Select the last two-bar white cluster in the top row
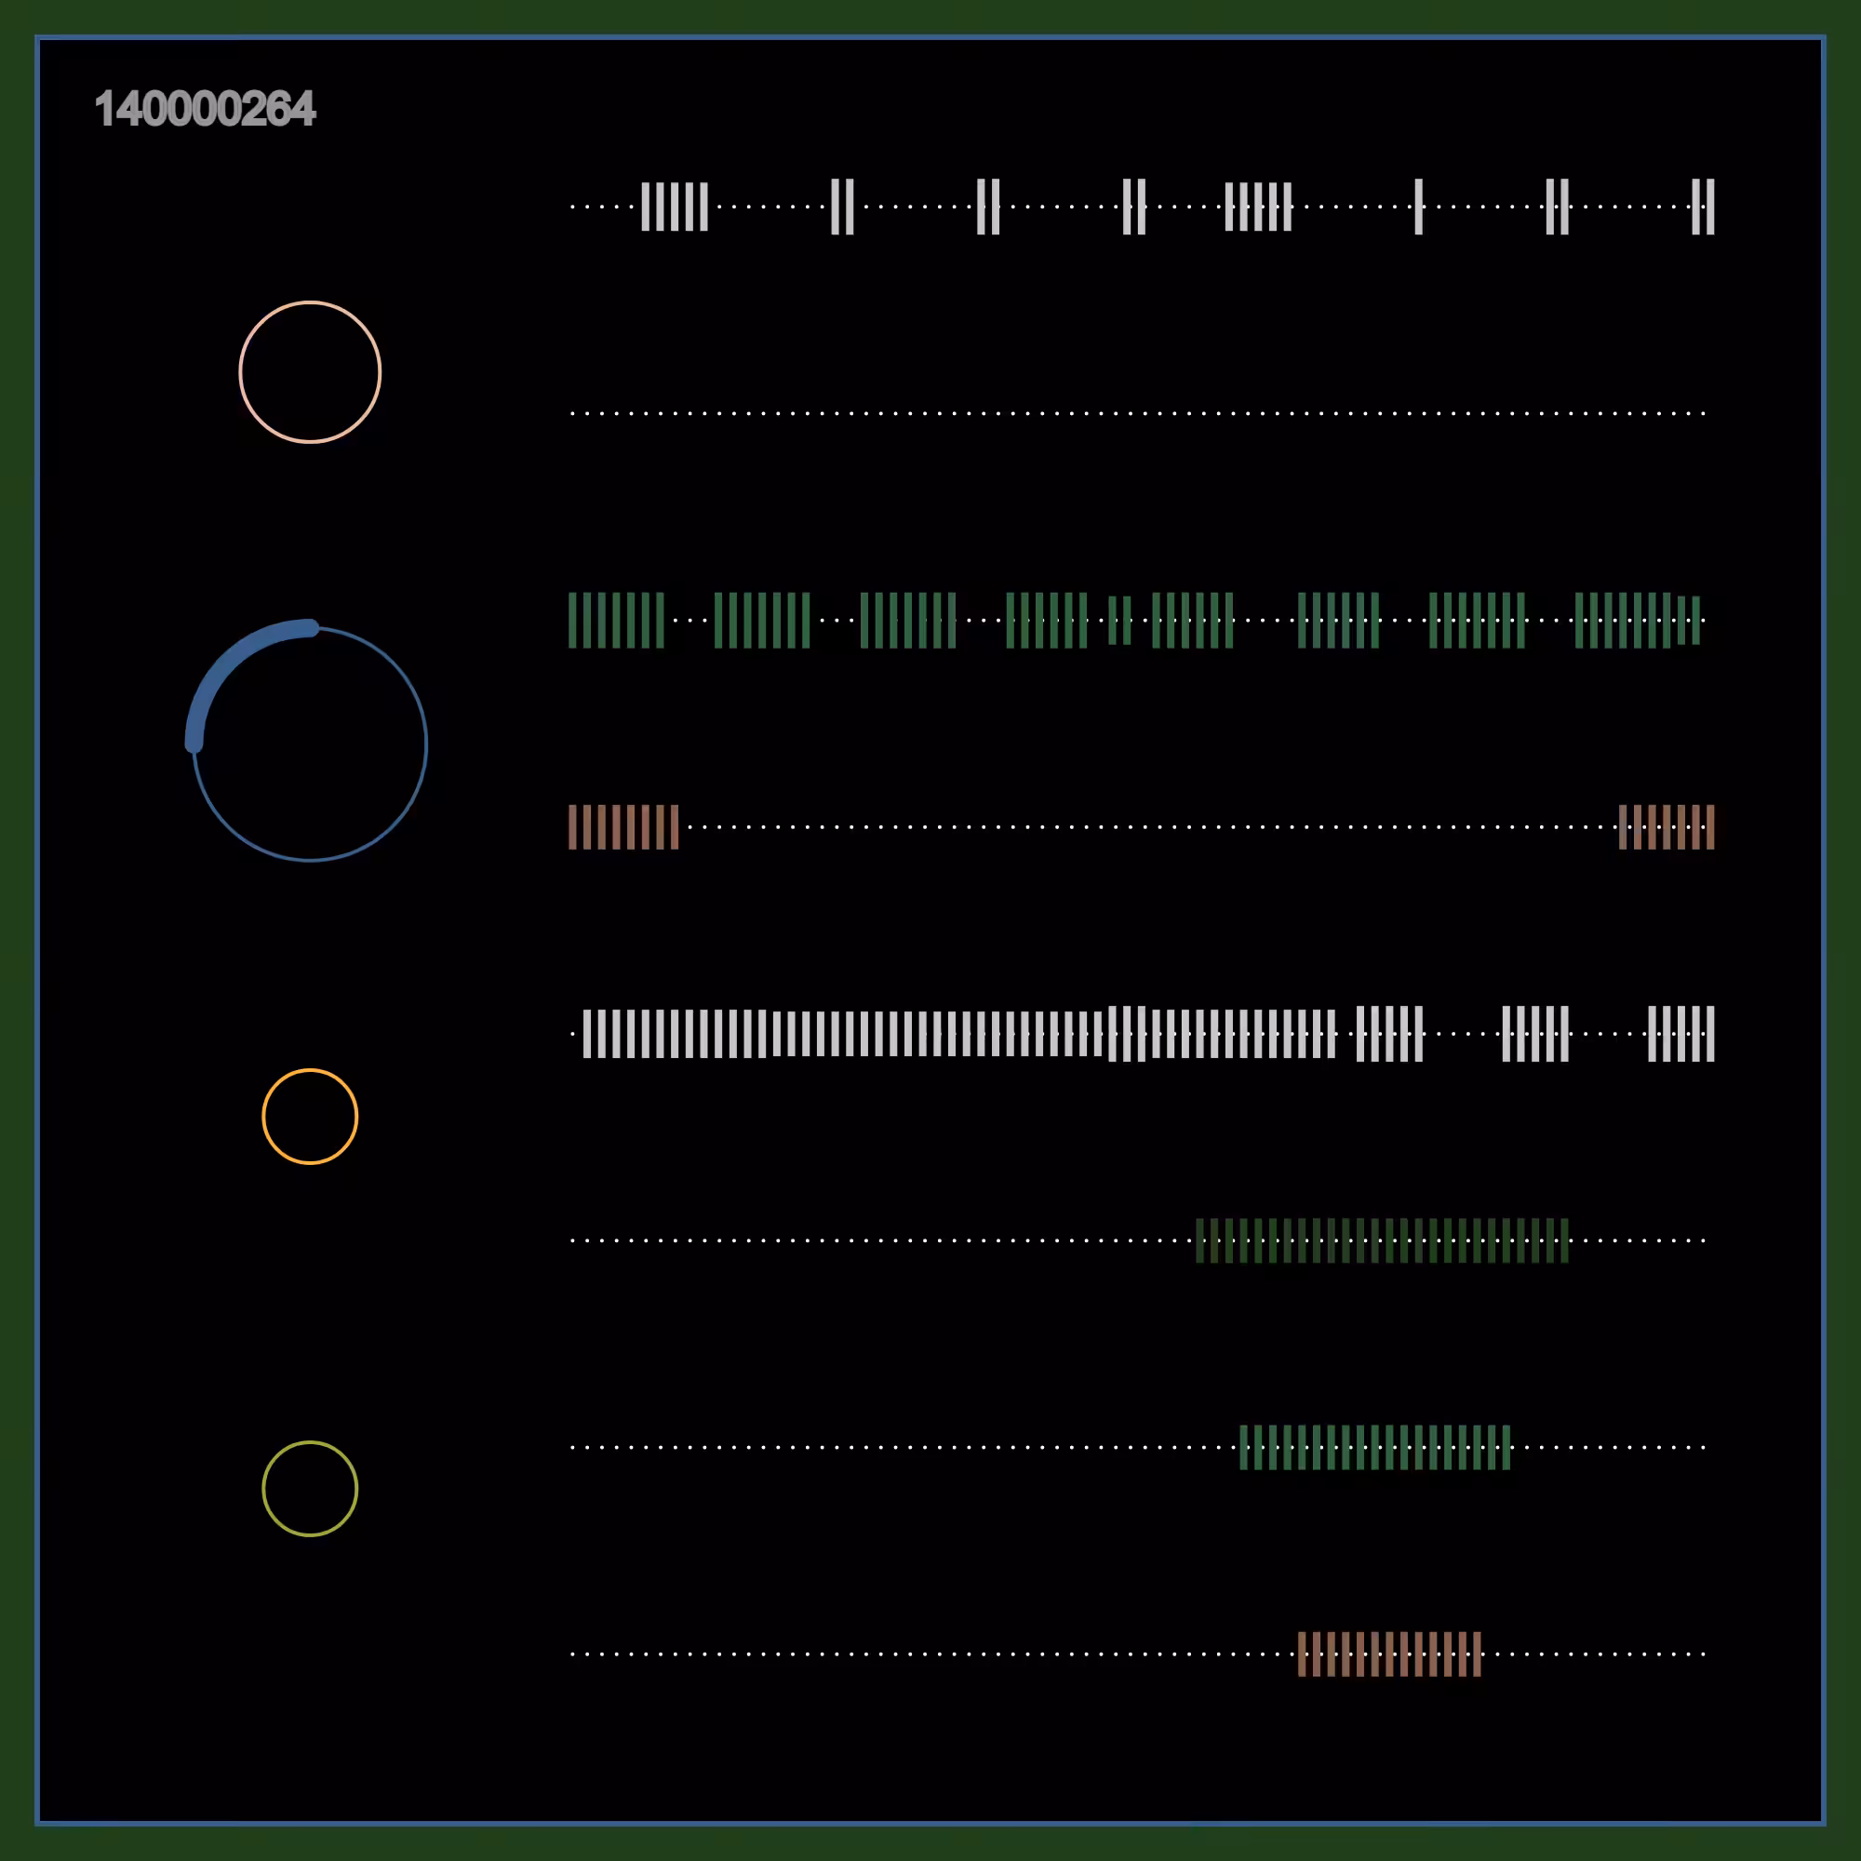1861x1861 pixels. click(1703, 207)
